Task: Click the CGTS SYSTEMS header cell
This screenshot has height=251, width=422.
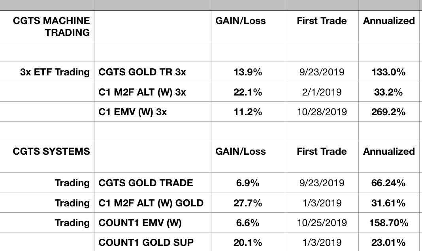Action: tap(51, 152)
